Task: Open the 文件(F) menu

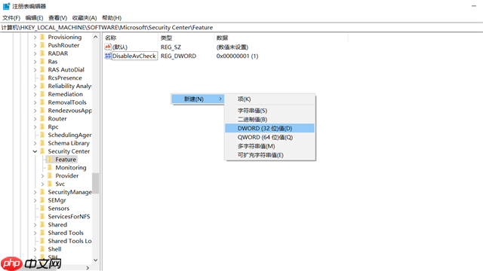Action: (11, 18)
